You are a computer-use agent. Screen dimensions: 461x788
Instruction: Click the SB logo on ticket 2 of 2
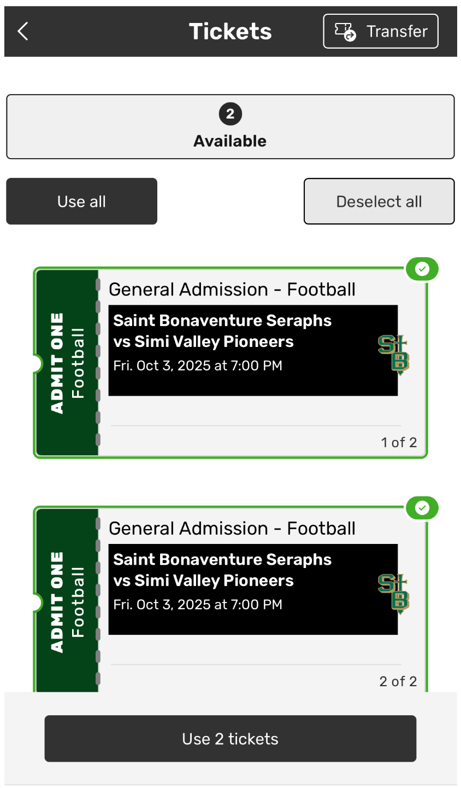(393, 594)
